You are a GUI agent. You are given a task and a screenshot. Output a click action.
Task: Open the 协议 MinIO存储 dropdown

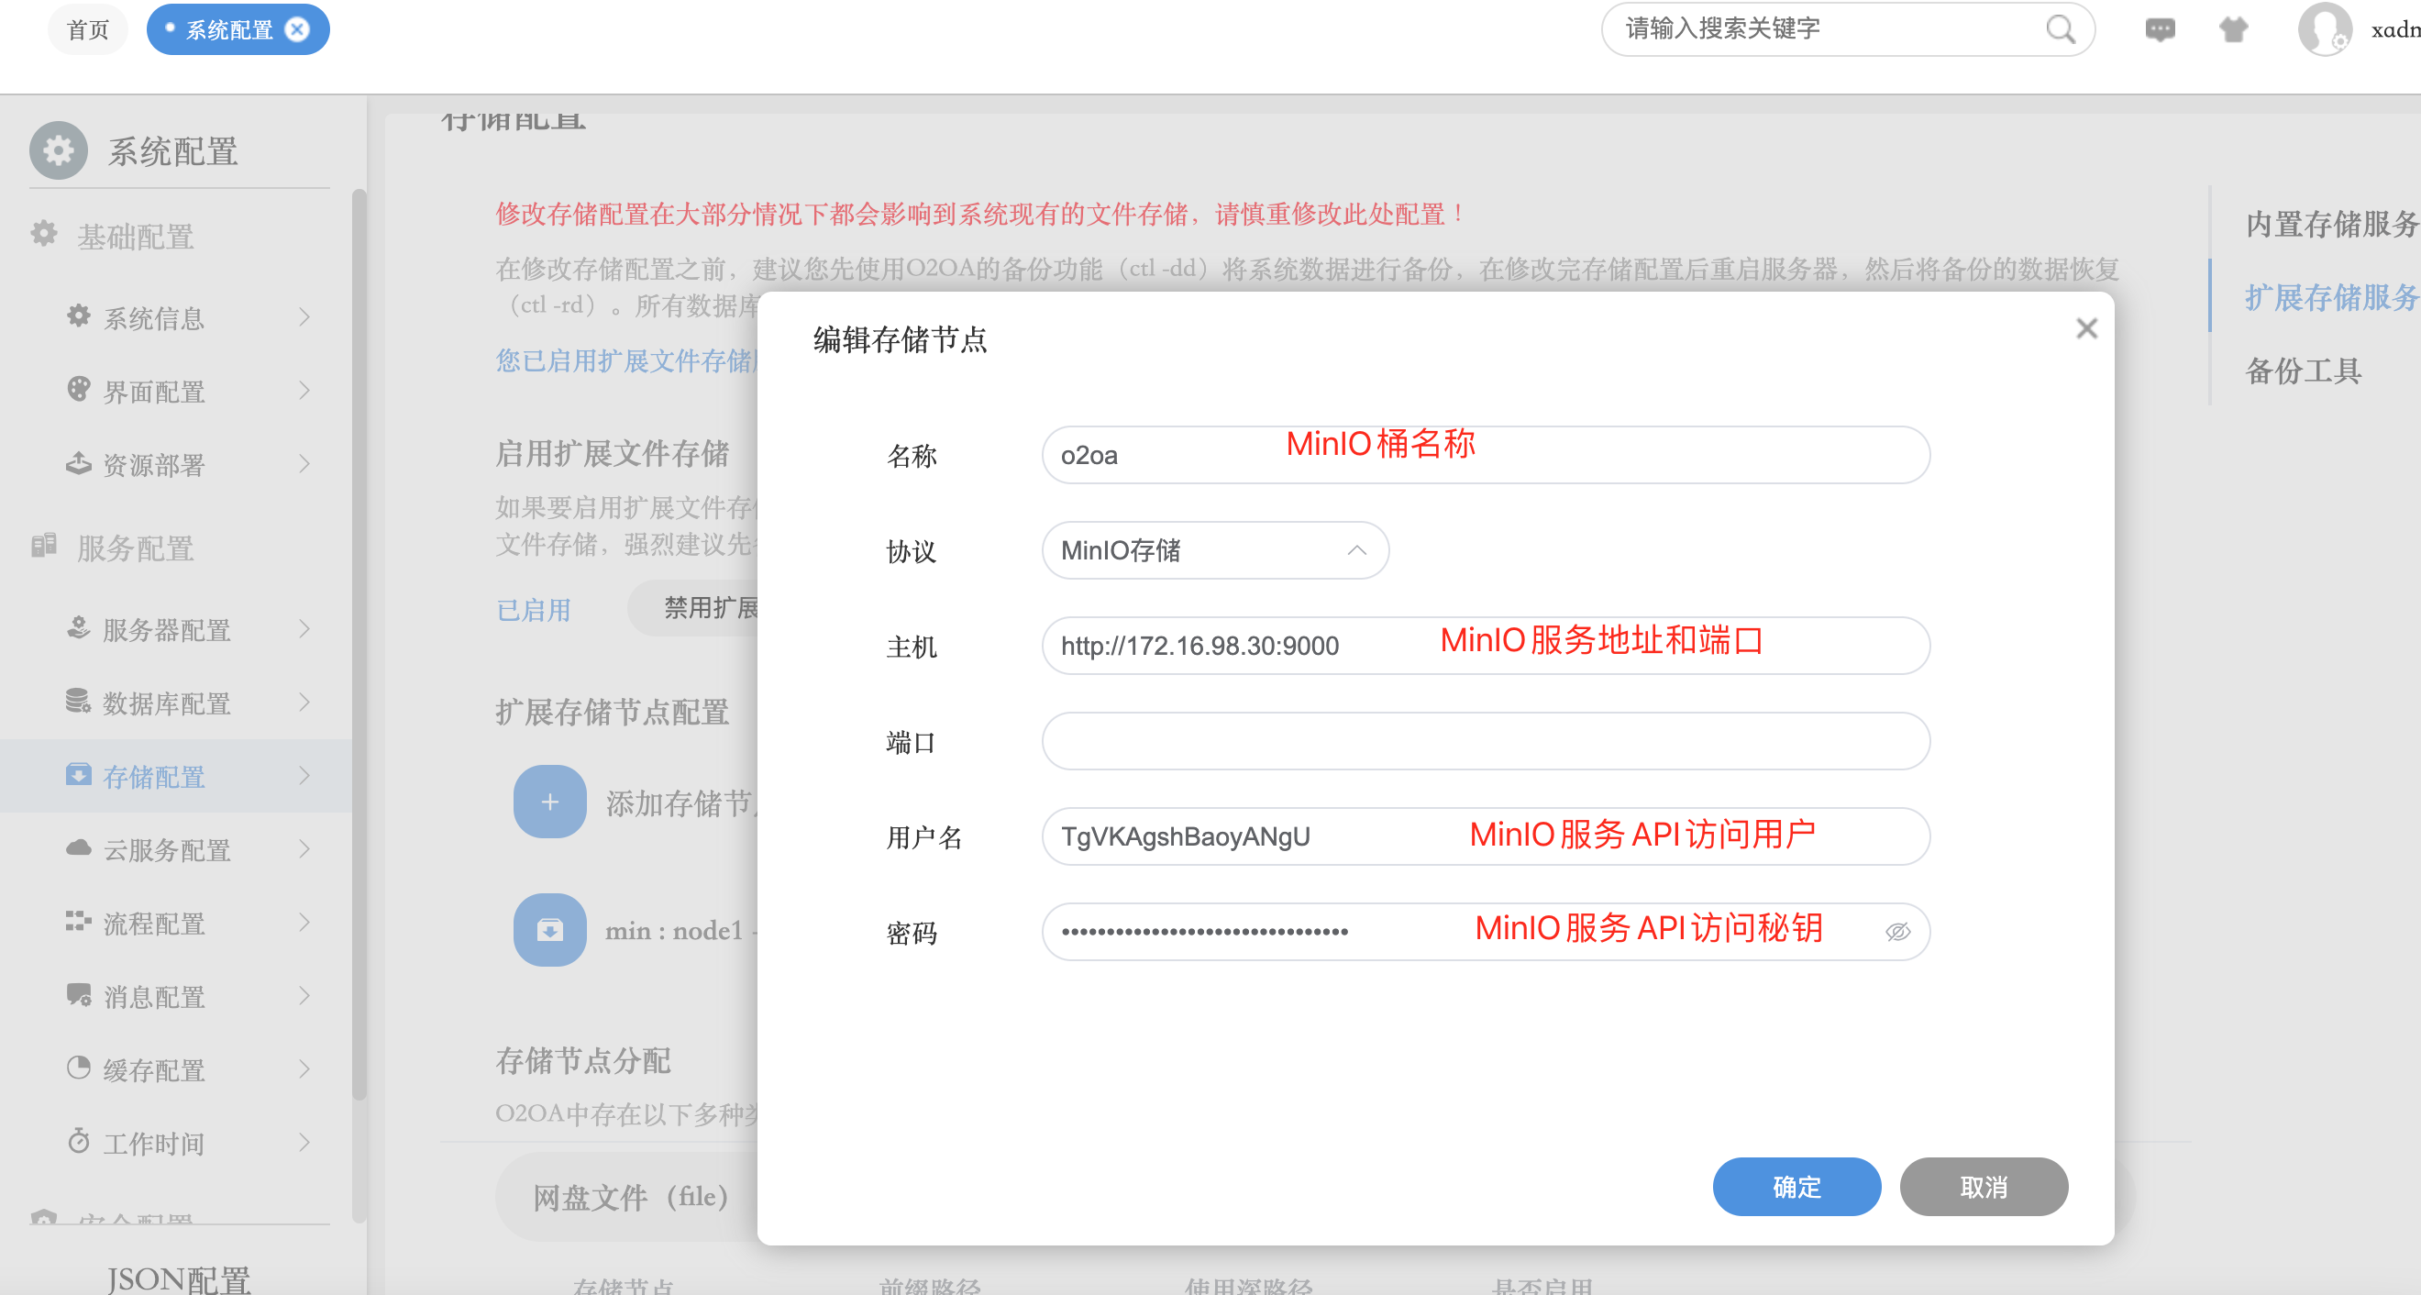click(x=1214, y=550)
